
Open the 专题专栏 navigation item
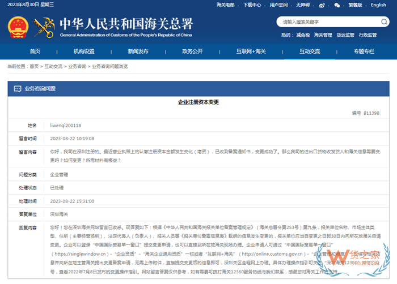point(364,51)
